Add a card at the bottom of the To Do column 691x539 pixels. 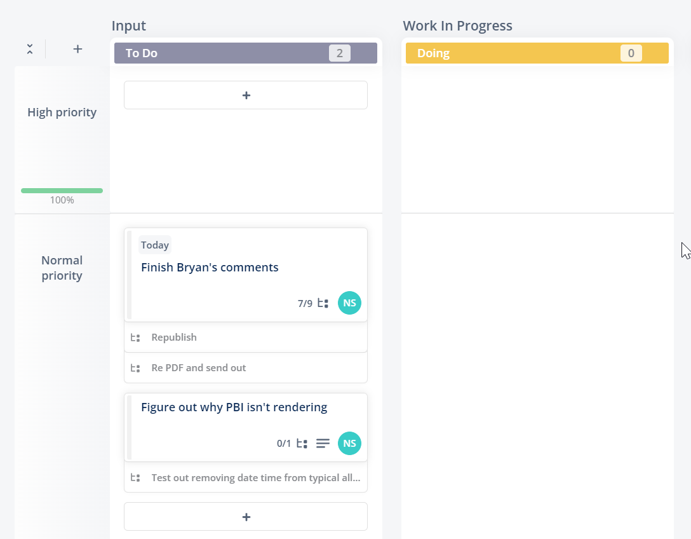click(245, 517)
